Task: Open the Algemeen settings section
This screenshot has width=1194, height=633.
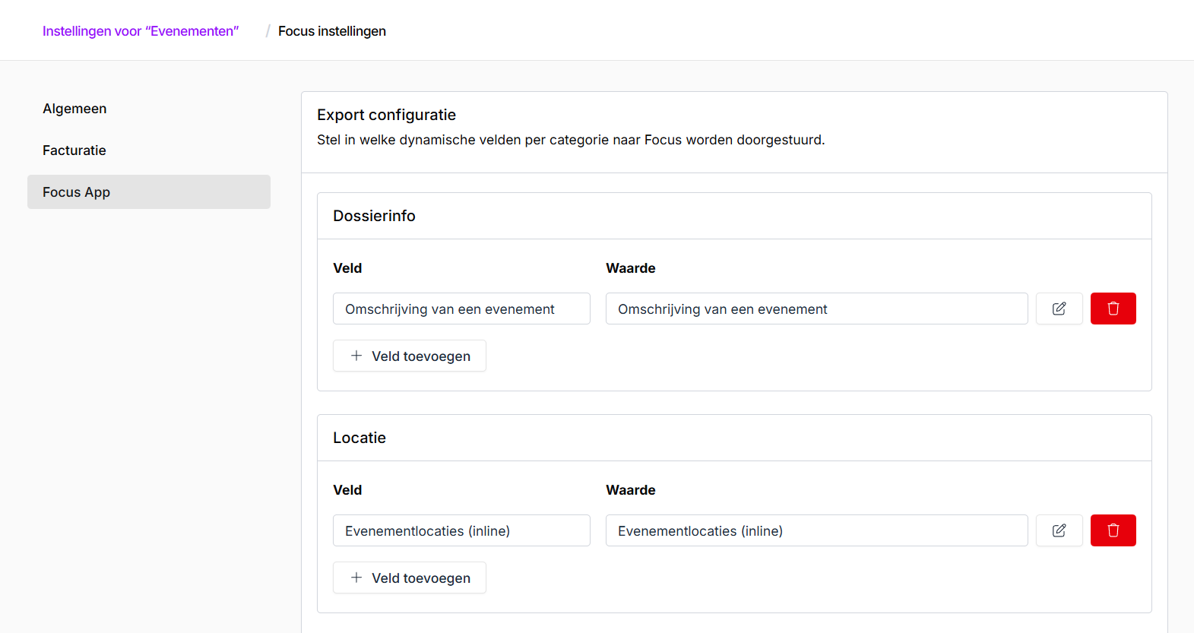Action: click(x=74, y=109)
